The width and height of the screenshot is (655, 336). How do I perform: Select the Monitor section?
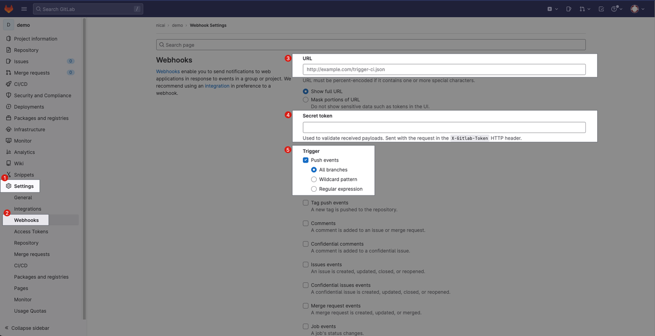pos(23,141)
